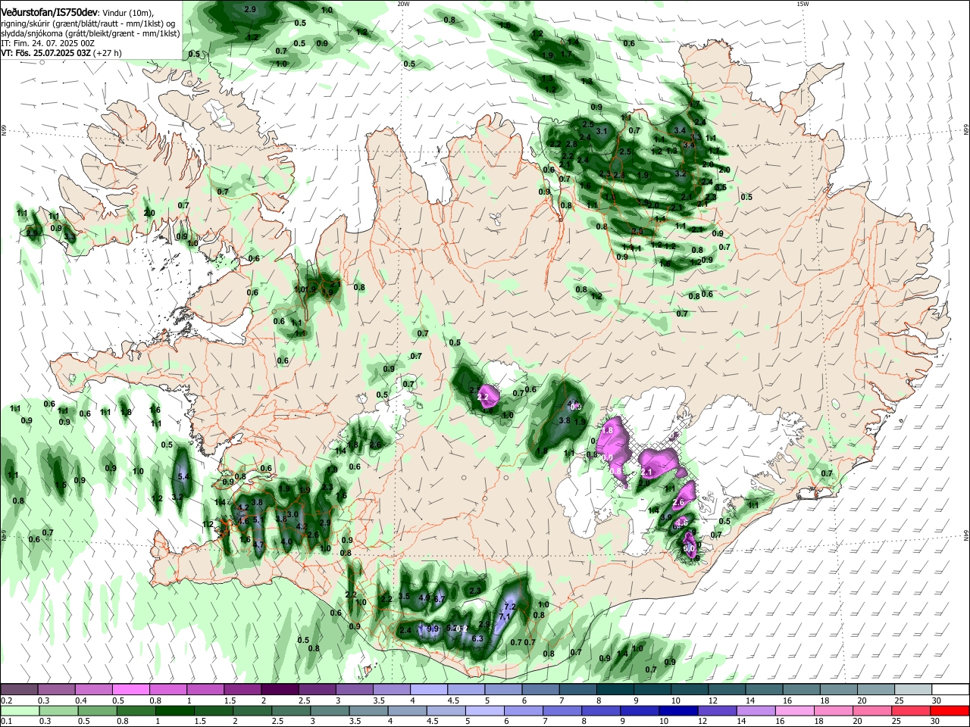970x727 pixels.
Task: Click the darkest green swatch between 1 and 1.5, lower row
Action: 174,710
